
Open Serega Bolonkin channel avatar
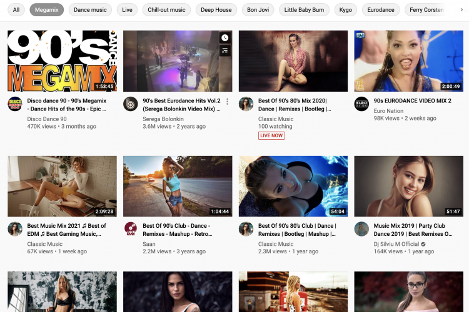131,104
